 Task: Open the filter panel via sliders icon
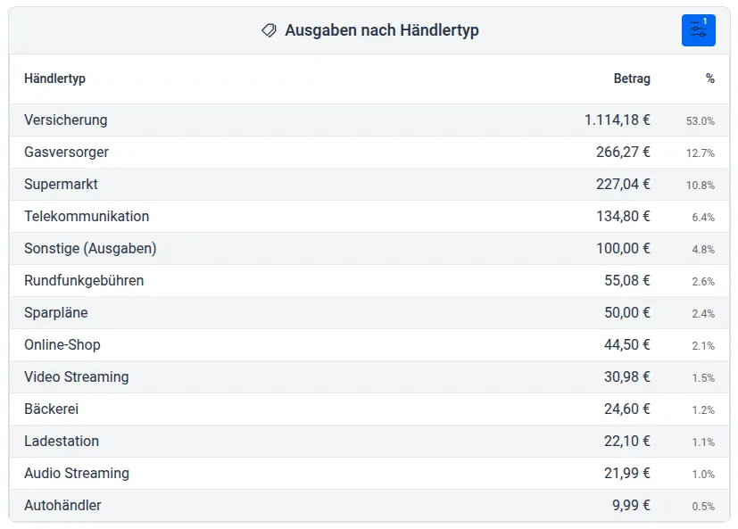tap(698, 29)
